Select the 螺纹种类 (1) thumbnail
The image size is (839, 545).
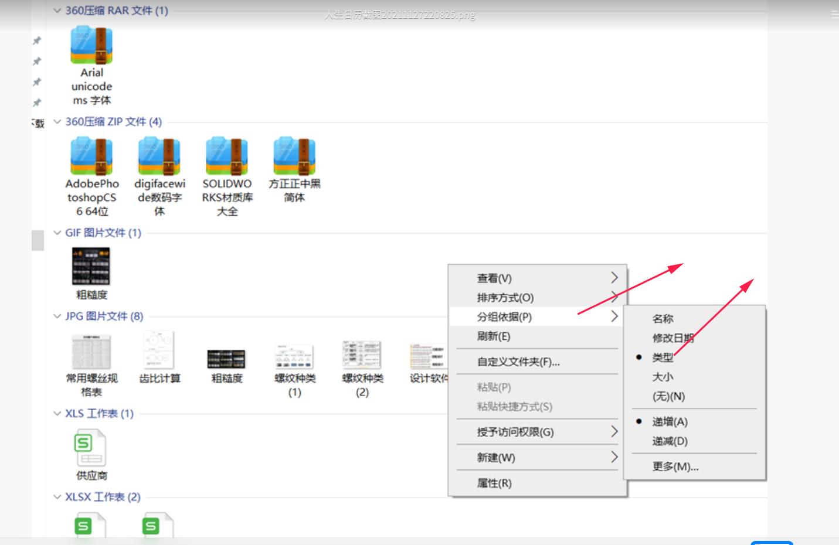pyautogui.click(x=294, y=356)
